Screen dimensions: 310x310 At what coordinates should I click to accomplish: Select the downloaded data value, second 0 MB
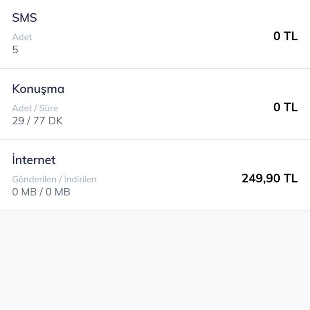pos(58,192)
